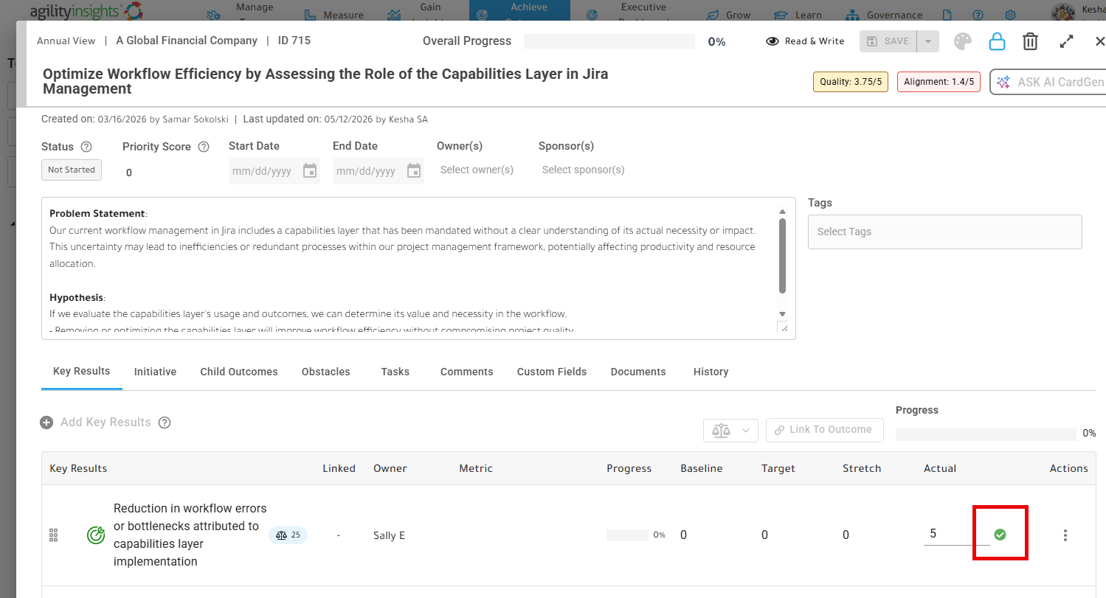The width and height of the screenshot is (1106, 598).
Task: Click the card title Optimize Workflow Efficiency
Action: [x=325, y=82]
